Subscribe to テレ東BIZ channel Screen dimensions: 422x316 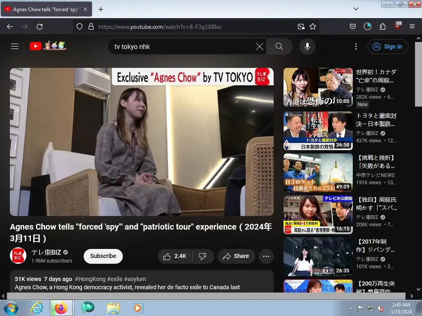coord(103,256)
